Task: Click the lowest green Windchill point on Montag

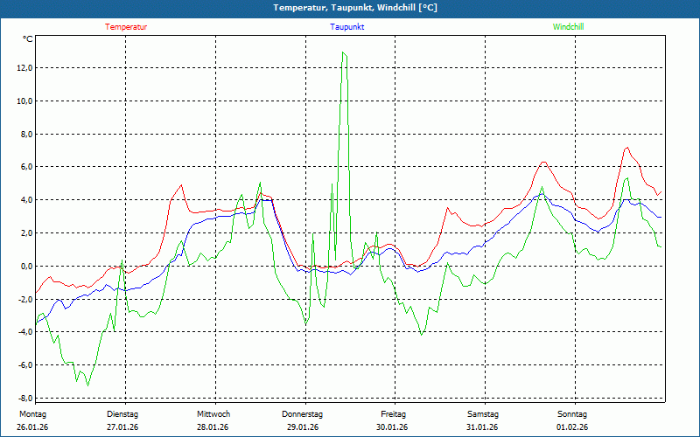Action: point(87,385)
